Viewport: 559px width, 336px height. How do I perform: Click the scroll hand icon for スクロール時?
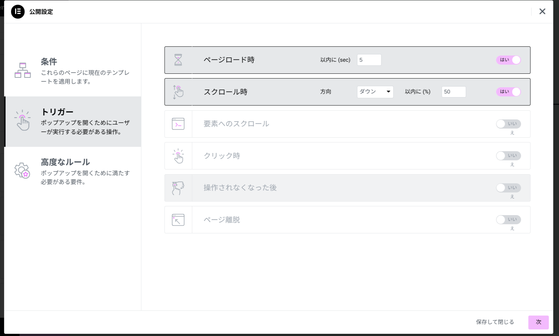[178, 92]
